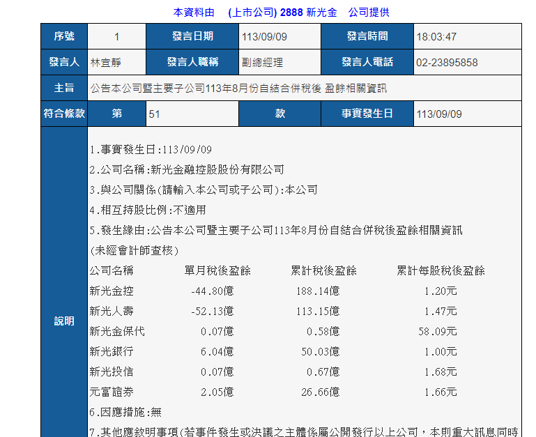Screen dimensions: 536x437
Task: Click the value 0.58億
Action: tap(323, 331)
